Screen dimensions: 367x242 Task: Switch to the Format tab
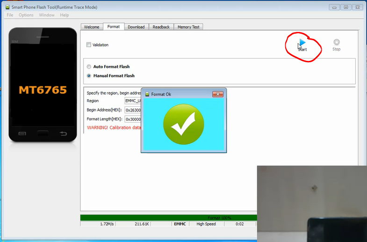(x=114, y=27)
